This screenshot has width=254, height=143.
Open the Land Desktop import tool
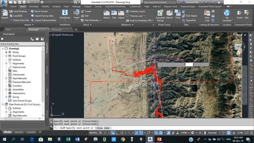click(18, 12)
